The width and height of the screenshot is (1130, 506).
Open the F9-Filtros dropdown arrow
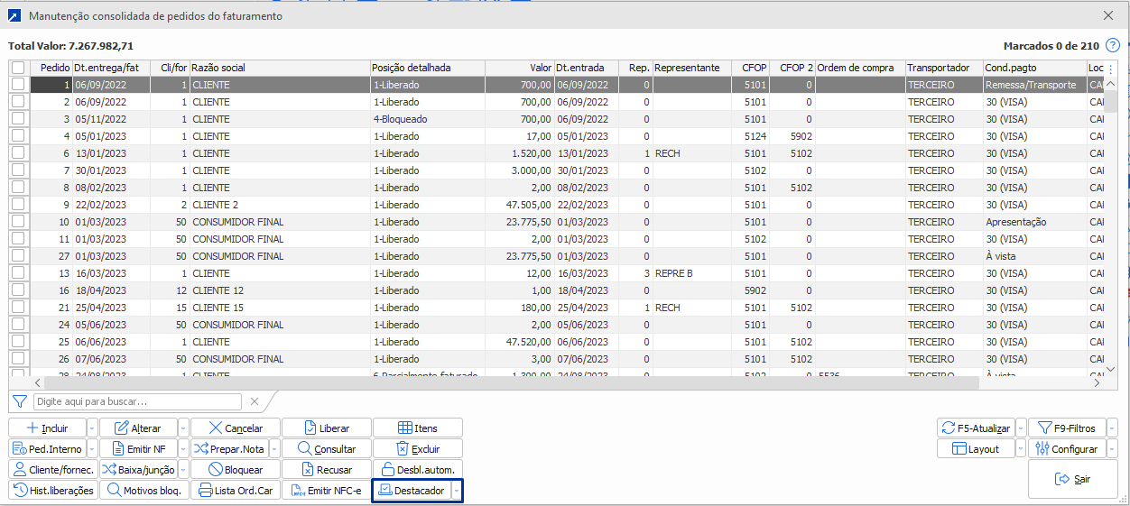click(x=1112, y=428)
